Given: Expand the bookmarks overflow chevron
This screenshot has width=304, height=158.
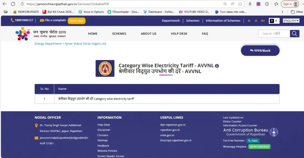Looking at the screenshot, I should (x=282, y=12).
